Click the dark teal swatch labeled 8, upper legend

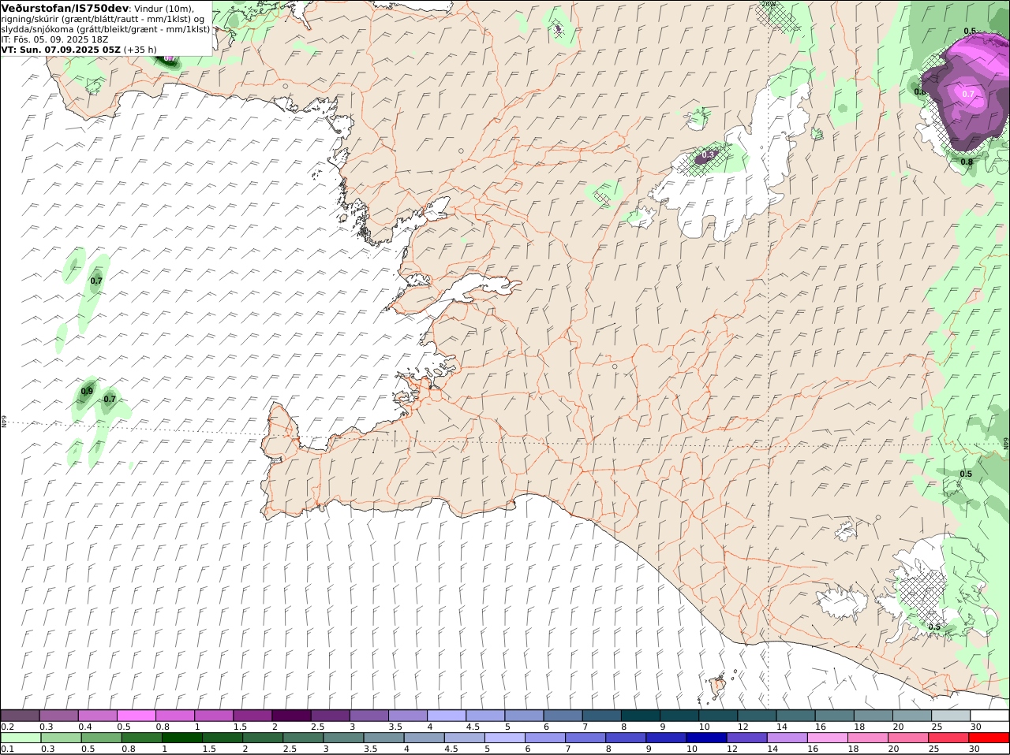coord(641,716)
